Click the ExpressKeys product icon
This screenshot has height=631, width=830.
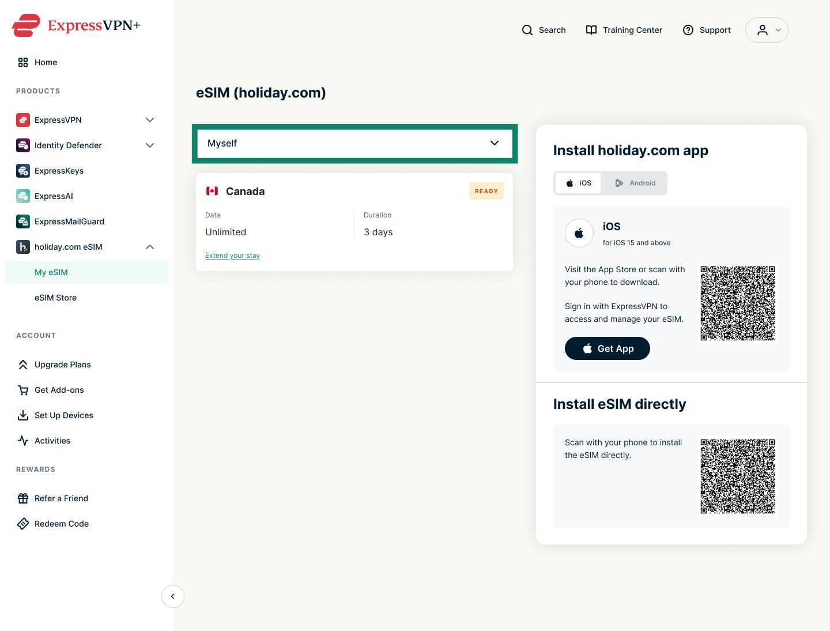tap(23, 171)
